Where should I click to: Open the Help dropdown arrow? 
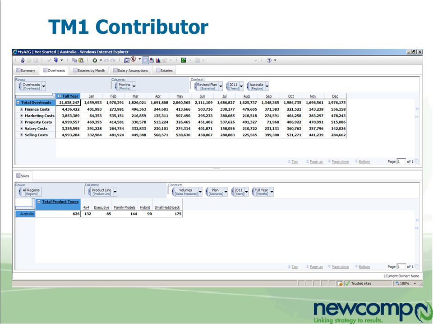[x=275, y=60]
